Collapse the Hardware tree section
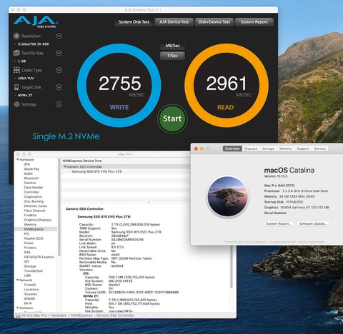The width and height of the screenshot is (343, 334). 18,160
